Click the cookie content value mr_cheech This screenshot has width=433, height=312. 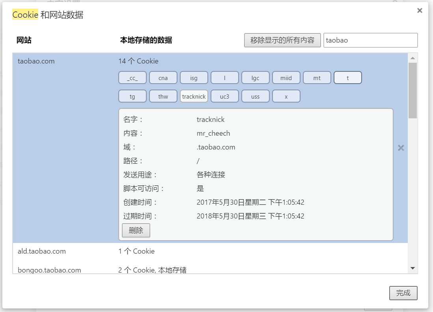click(213, 133)
